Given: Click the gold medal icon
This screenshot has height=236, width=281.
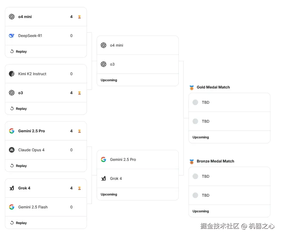Looking at the screenshot, I should point(192,88).
